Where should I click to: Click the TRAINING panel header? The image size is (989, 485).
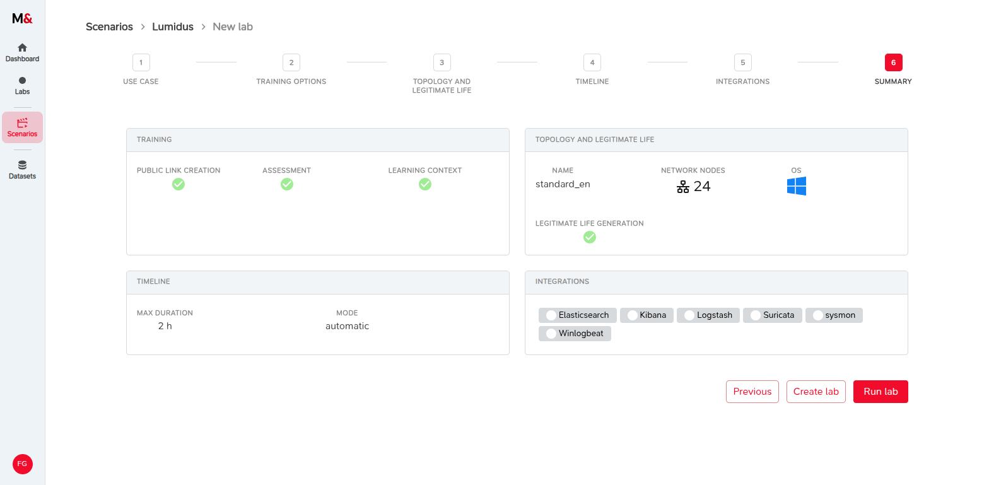point(318,140)
